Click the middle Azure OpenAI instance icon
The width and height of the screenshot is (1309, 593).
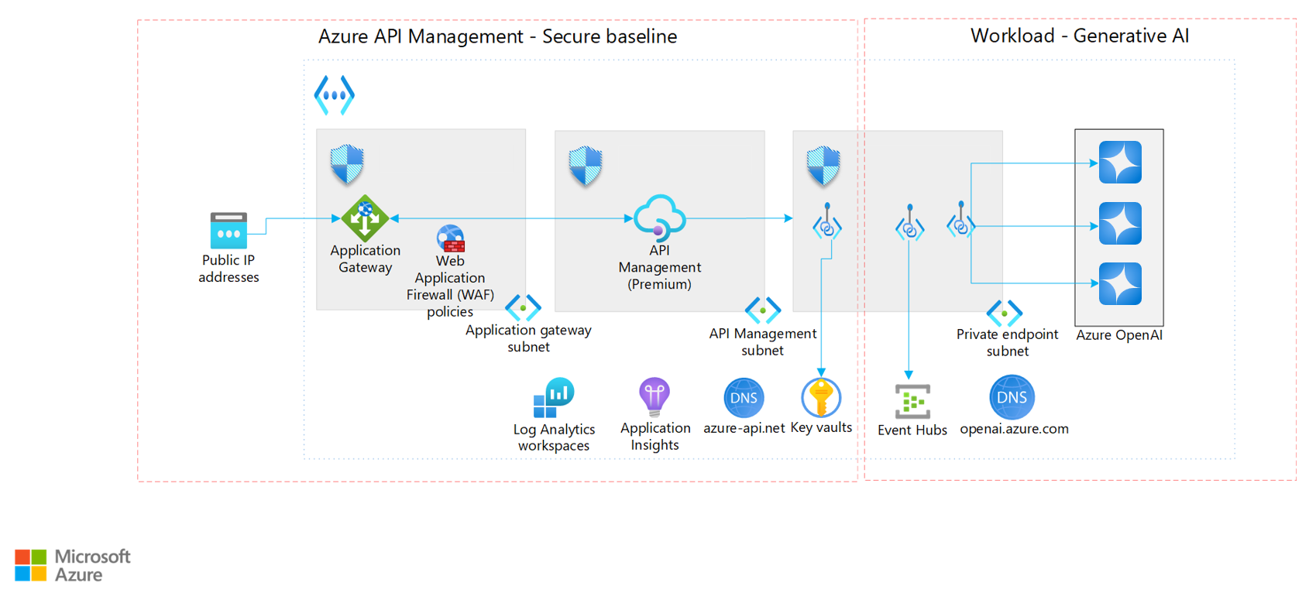1120,223
